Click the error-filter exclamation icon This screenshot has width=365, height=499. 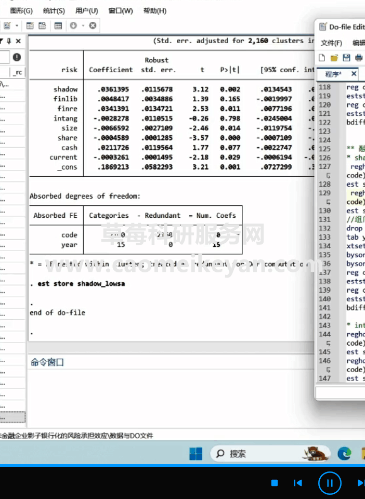[x=17, y=57]
